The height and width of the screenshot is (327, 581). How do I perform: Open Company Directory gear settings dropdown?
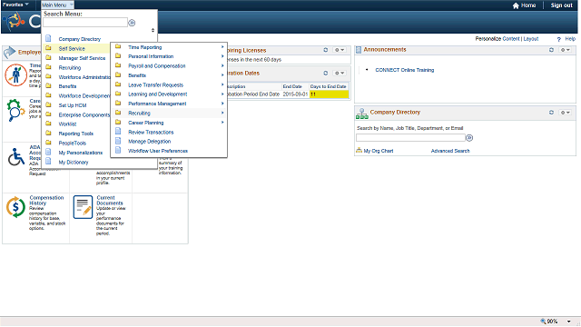coord(565,113)
